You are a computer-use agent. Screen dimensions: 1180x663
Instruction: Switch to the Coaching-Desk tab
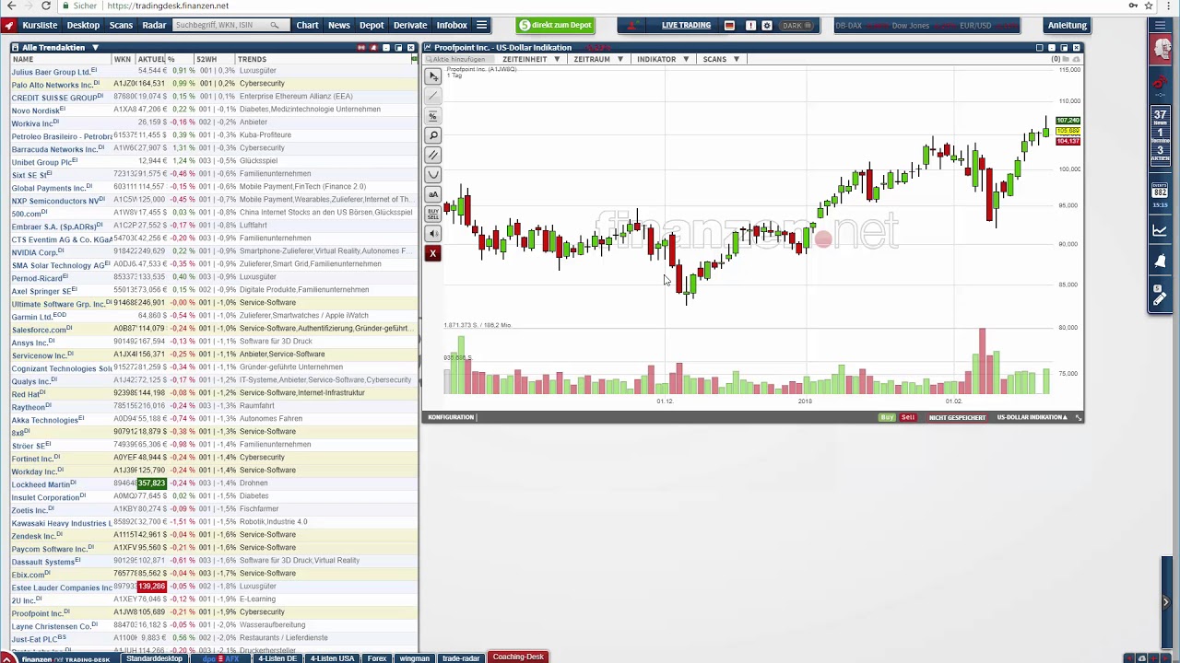click(x=518, y=657)
